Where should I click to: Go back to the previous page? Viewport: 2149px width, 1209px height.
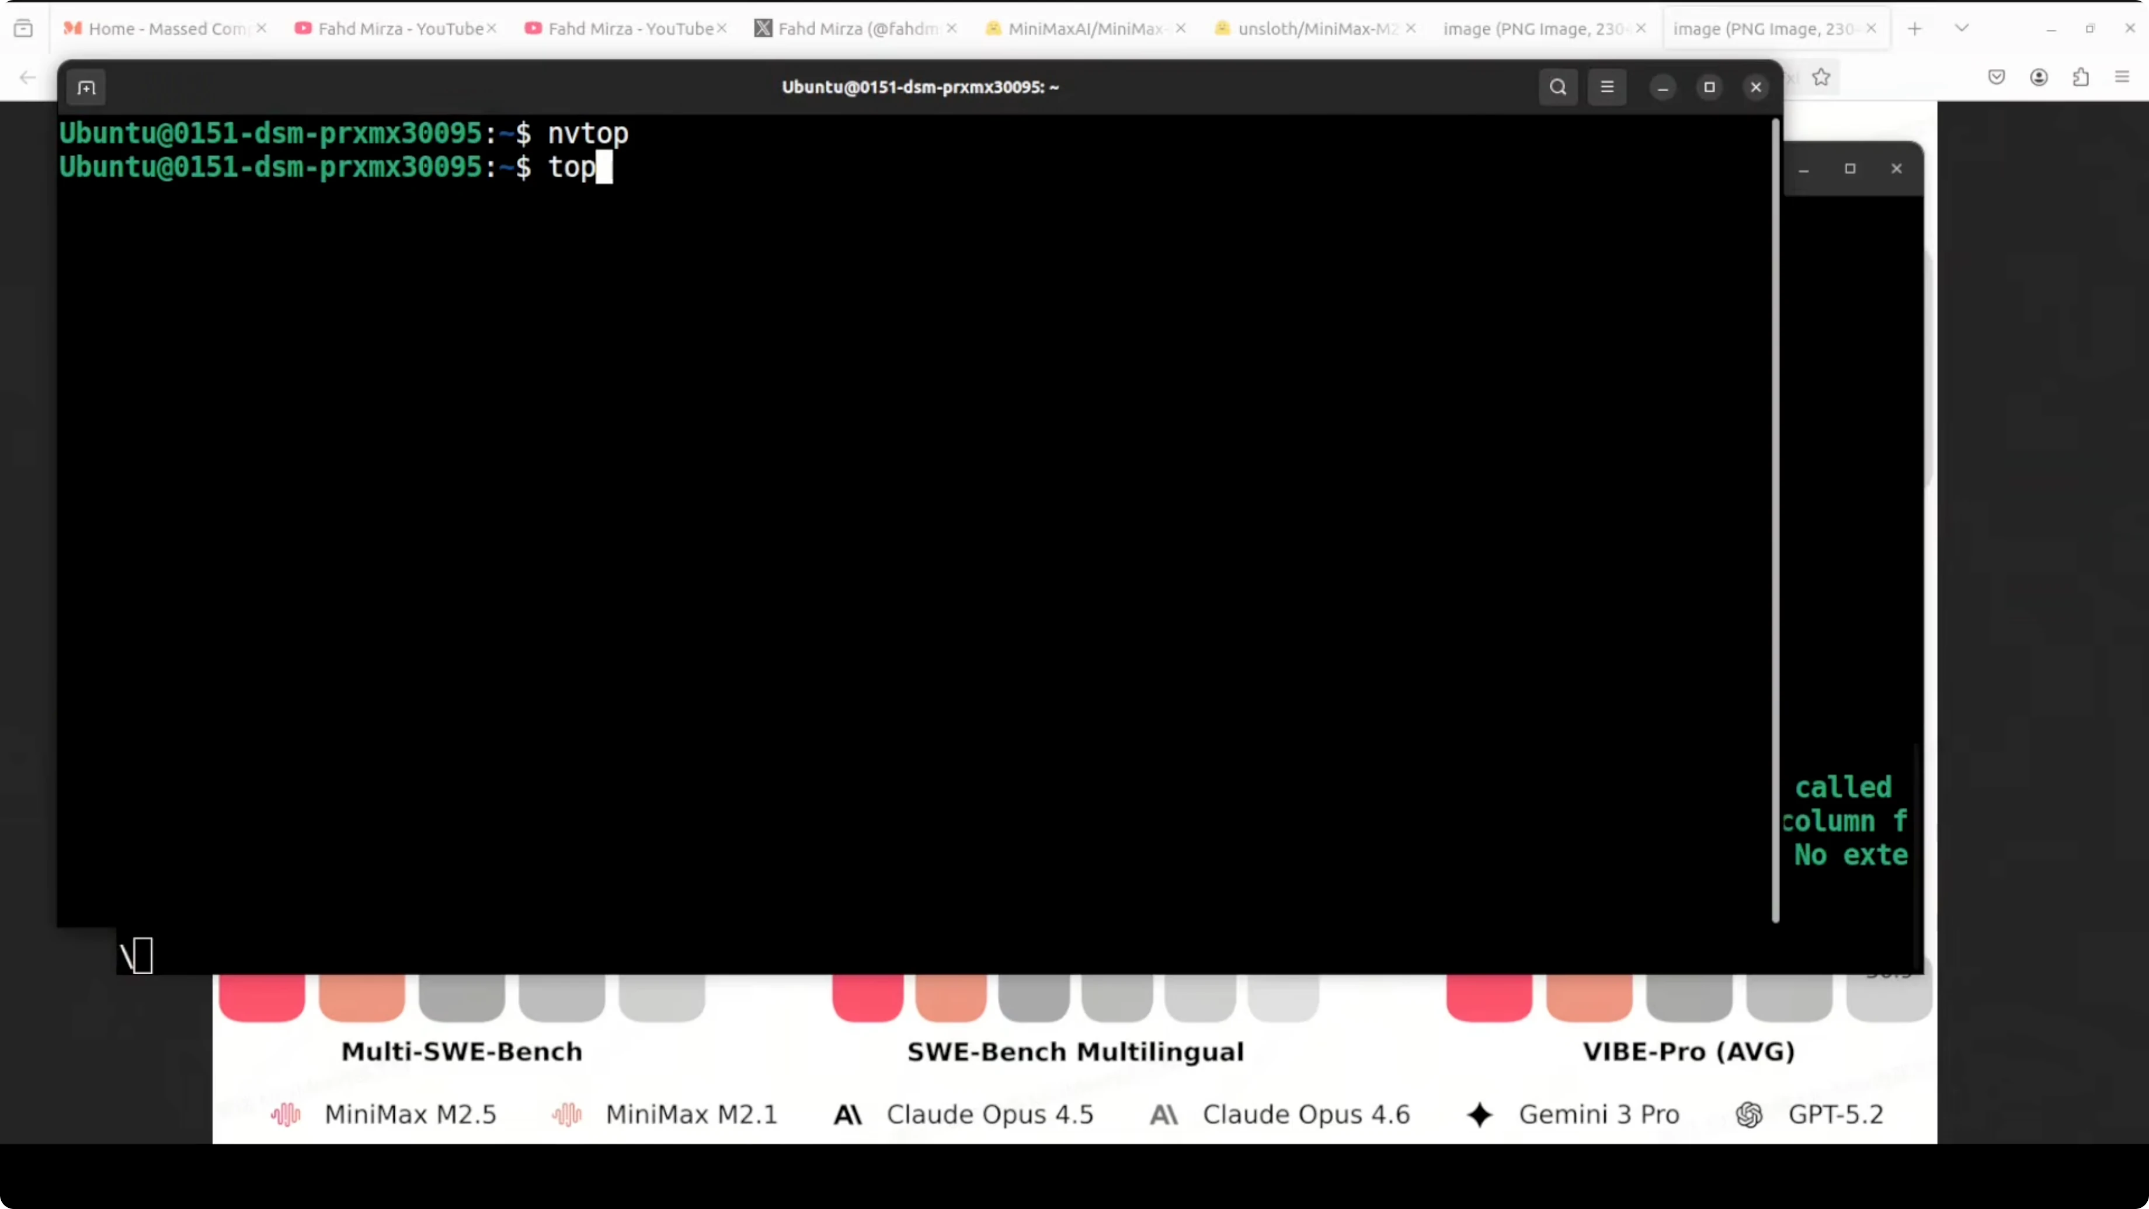[x=27, y=77]
